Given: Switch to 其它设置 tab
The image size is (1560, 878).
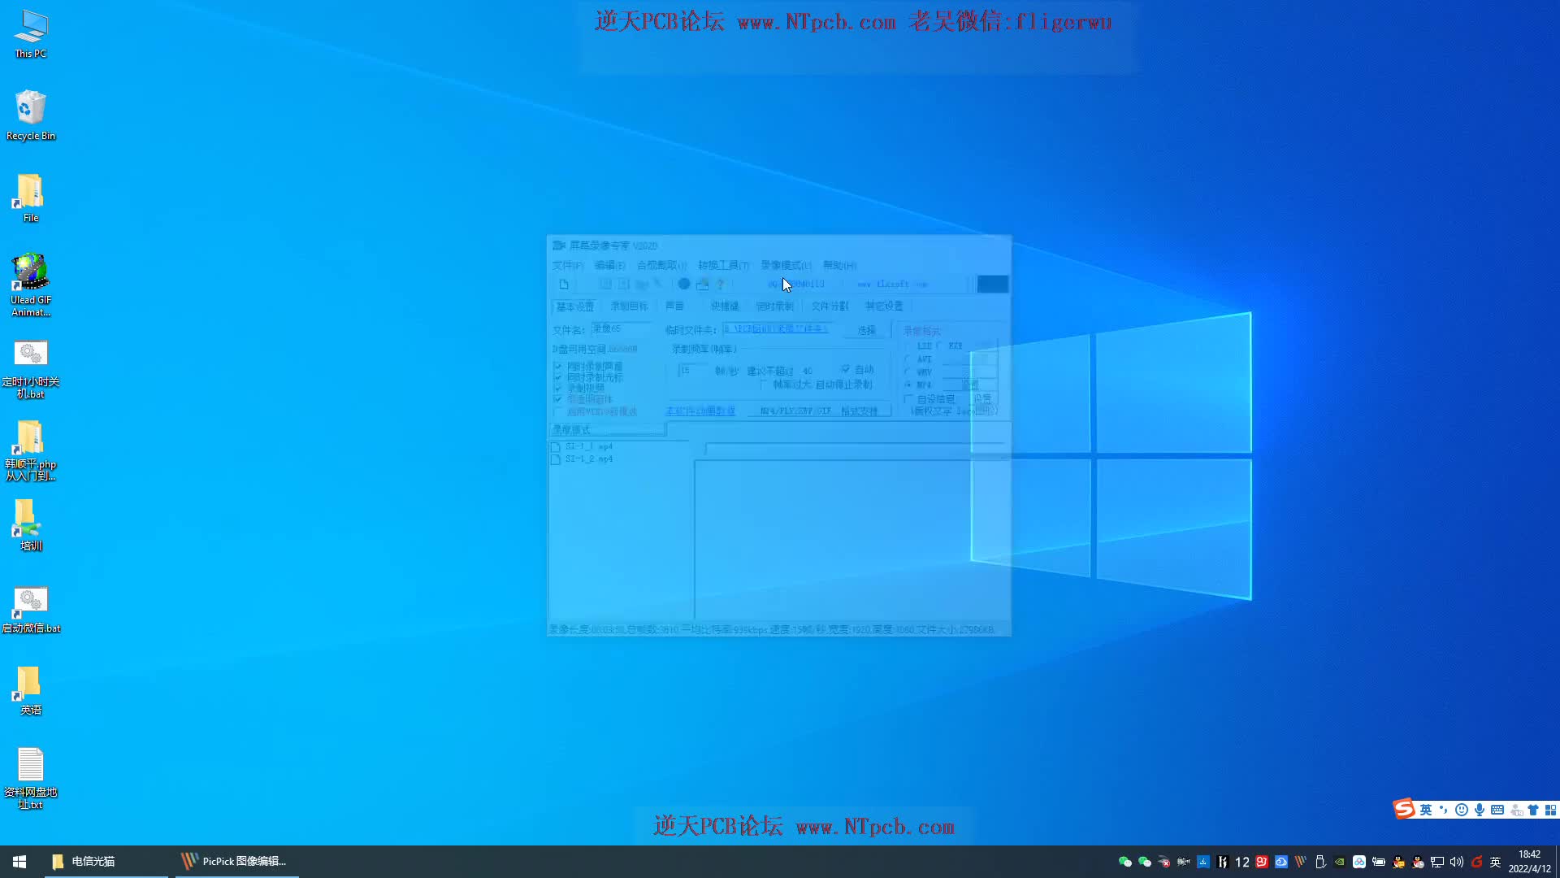Looking at the screenshot, I should click(884, 306).
